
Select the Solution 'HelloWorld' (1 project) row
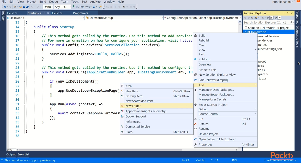269,28
